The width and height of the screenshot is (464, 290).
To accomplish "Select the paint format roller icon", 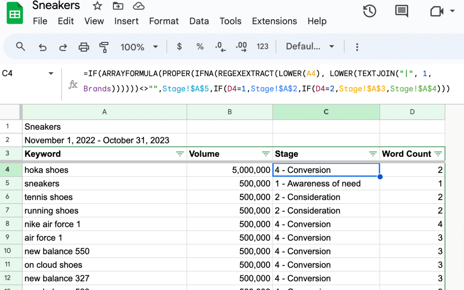I will click(104, 47).
